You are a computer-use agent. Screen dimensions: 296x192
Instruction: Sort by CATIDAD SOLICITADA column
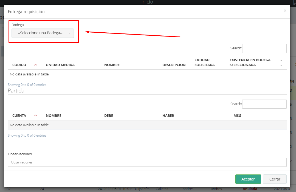[205, 62]
